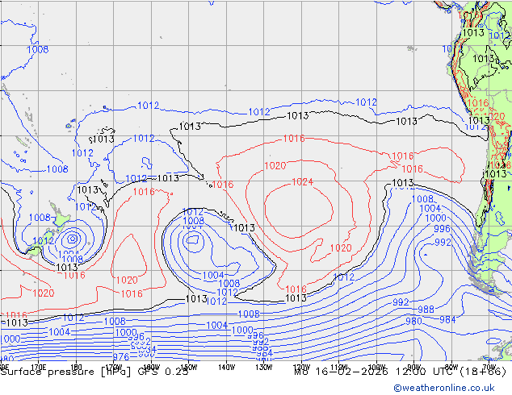
Task: Open the ©weatheronline.co.uk link
Action: 444,388
